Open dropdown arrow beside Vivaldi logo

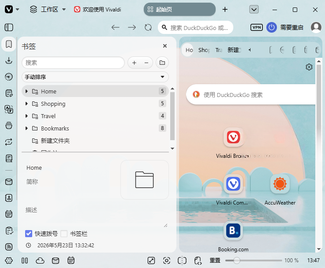pos(17,9)
